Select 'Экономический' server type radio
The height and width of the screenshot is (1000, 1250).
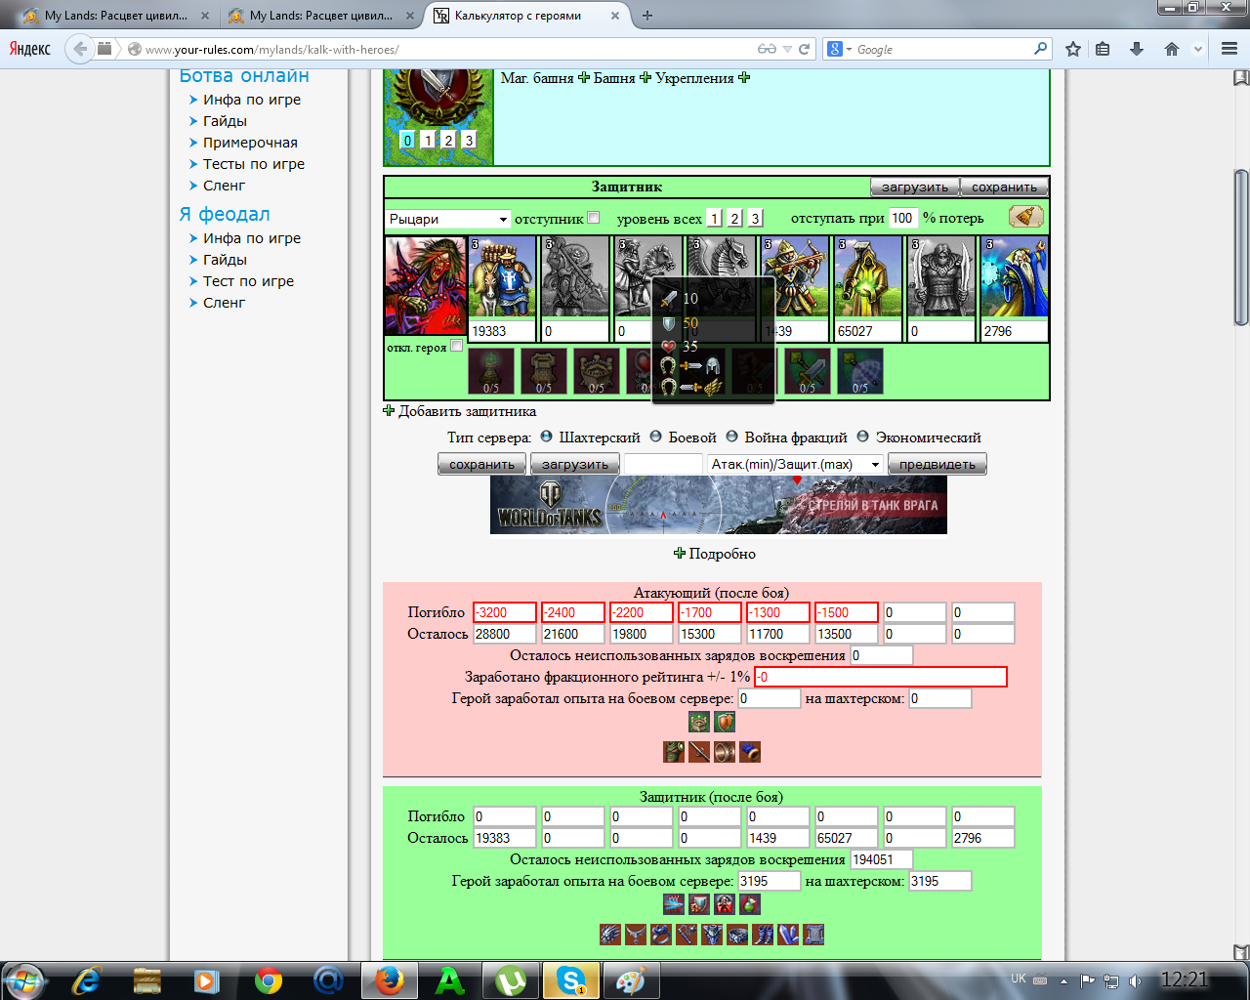pos(863,437)
